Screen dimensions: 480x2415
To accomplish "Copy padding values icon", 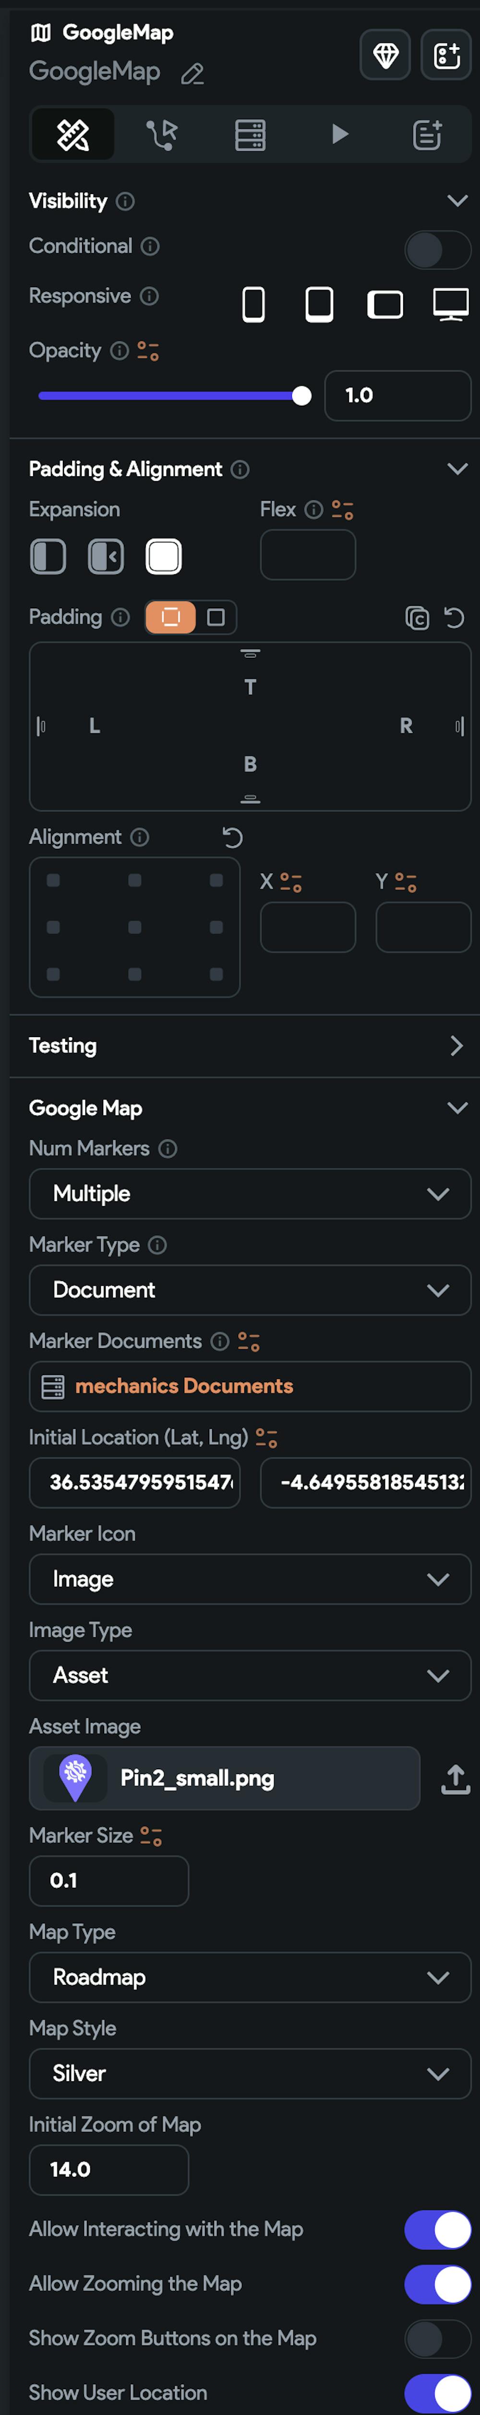I will 416,618.
